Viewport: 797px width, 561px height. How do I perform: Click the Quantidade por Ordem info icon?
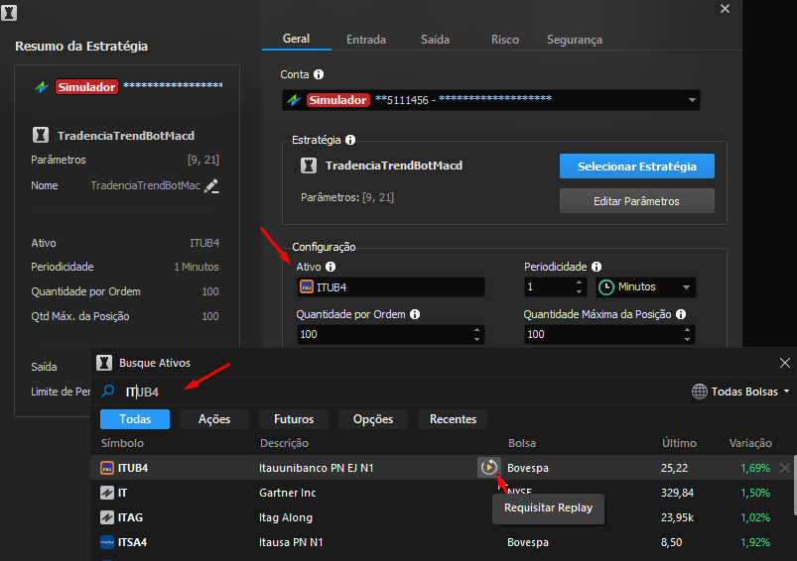tap(415, 314)
